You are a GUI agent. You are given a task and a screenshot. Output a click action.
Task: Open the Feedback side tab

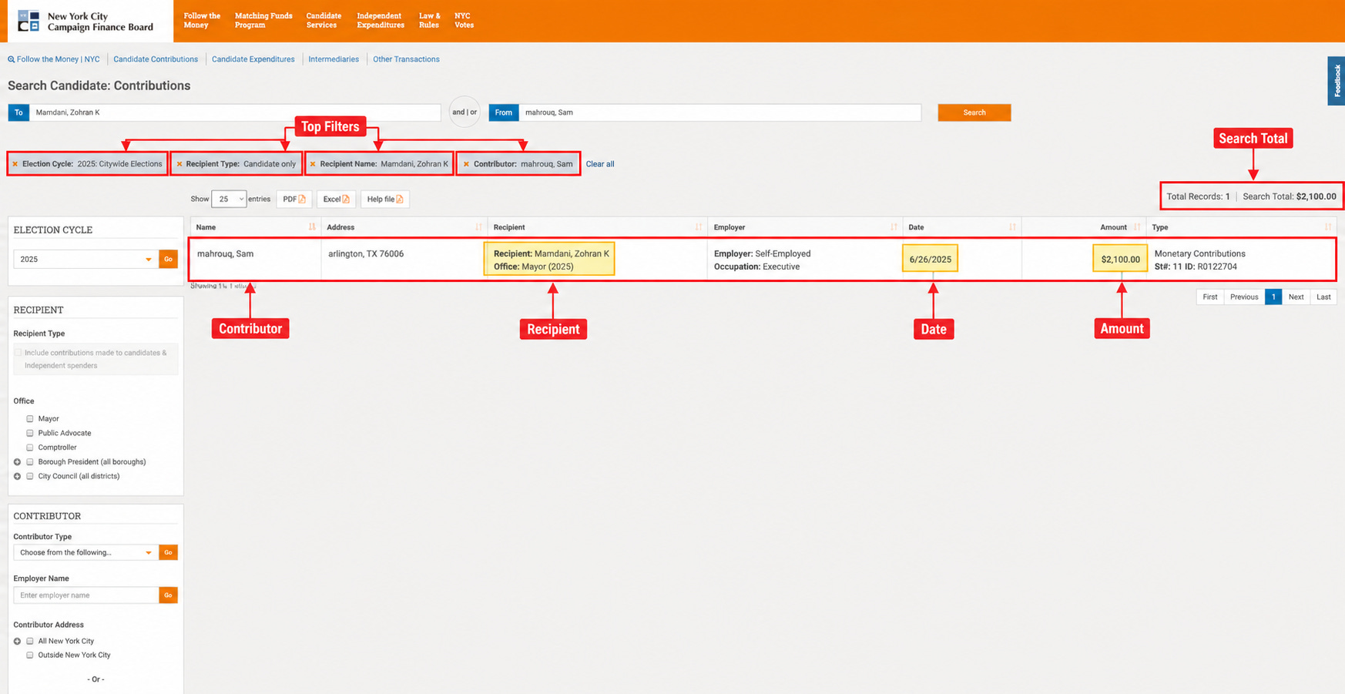tap(1337, 81)
